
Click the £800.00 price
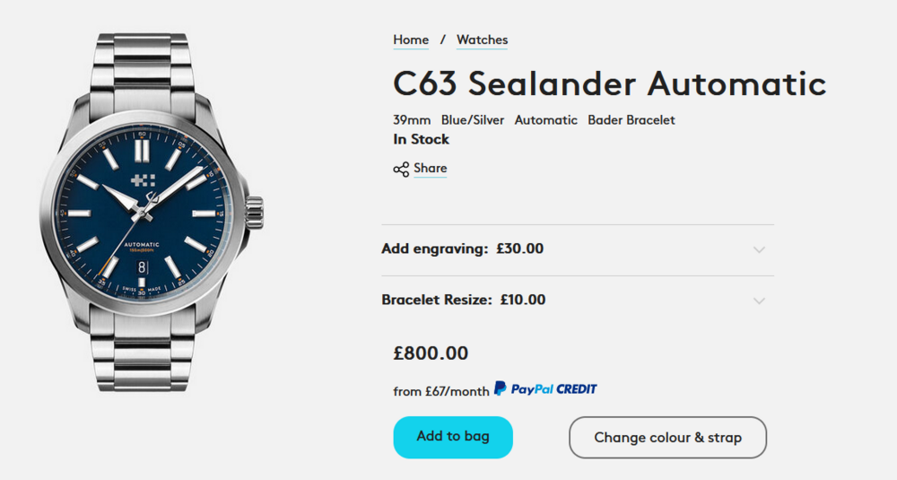tap(431, 353)
